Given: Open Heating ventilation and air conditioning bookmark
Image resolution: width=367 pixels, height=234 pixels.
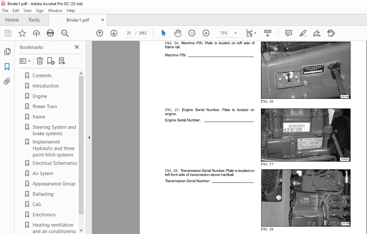Looking at the screenshot, I should click(54, 228).
